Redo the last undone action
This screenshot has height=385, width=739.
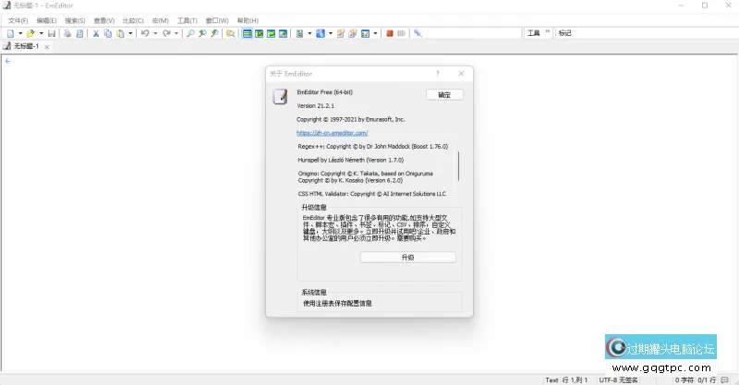(166, 33)
